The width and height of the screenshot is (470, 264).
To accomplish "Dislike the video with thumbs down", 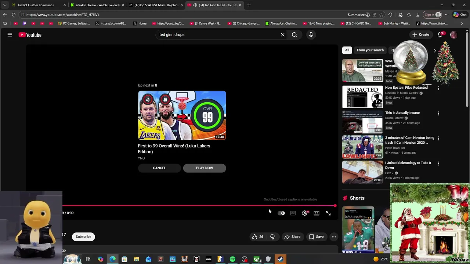I will 273,237.
